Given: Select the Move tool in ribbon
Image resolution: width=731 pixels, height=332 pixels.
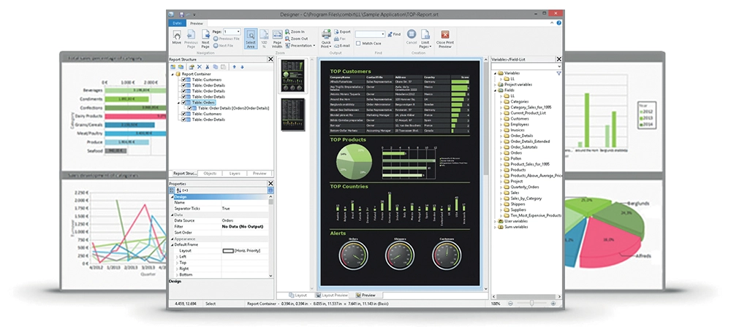Looking at the screenshot, I should pyautogui.click(x=177, y=36).
